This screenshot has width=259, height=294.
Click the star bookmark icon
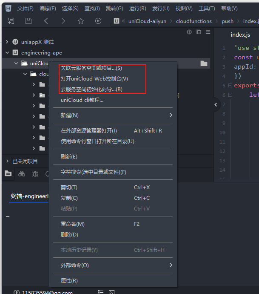click(x=81, y=21)
